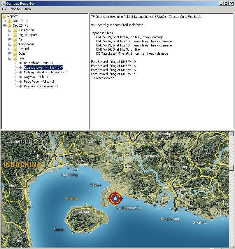
Task: Click the bullet icon beside Izu Oshima
Action: pos(20,63)
